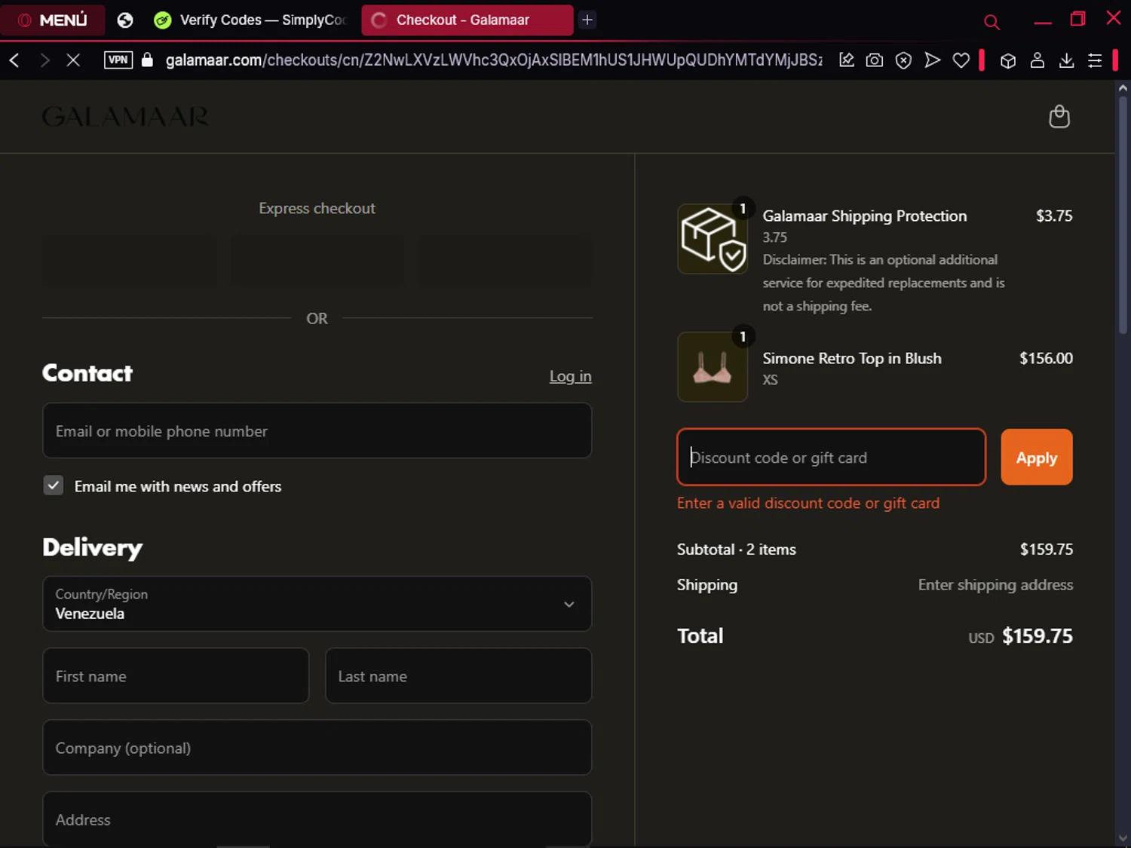The image size is (1131, 848).
Task: Open Country/Region dropdown showing Venezuela
Action: [x=317, y=604]
